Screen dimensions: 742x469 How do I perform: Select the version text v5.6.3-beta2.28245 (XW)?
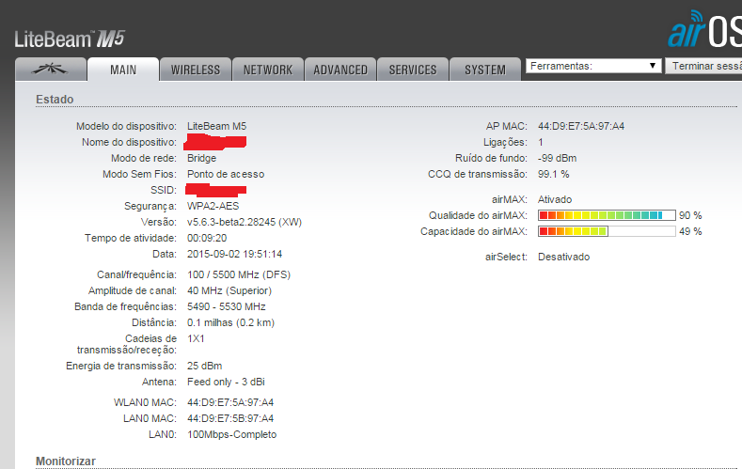tap(245, 222)
